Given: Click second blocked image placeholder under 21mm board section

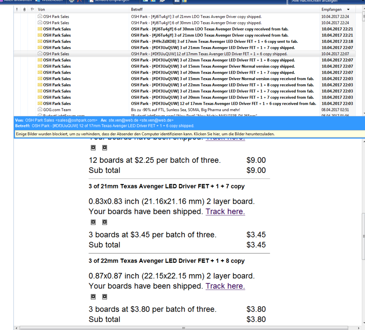Looking at the screenshot, I should click(105, 222).
